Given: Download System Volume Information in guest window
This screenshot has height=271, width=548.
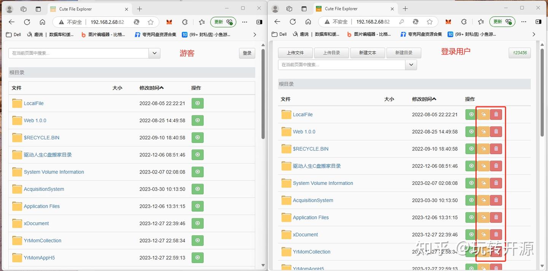Looking at the screenshot, I should tap(198, 172).
